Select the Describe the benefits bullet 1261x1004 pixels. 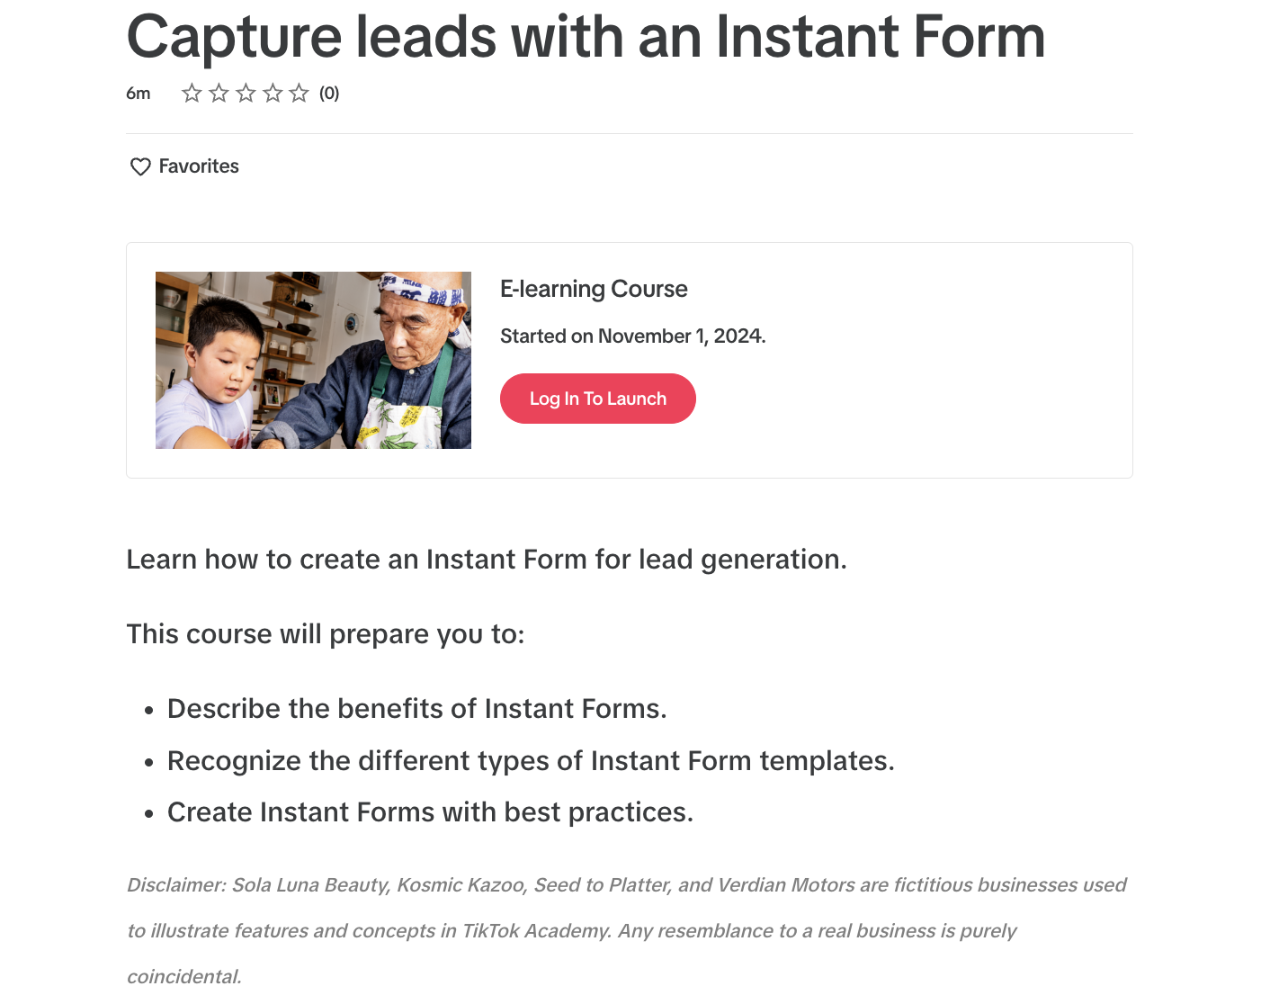point(417,709)
